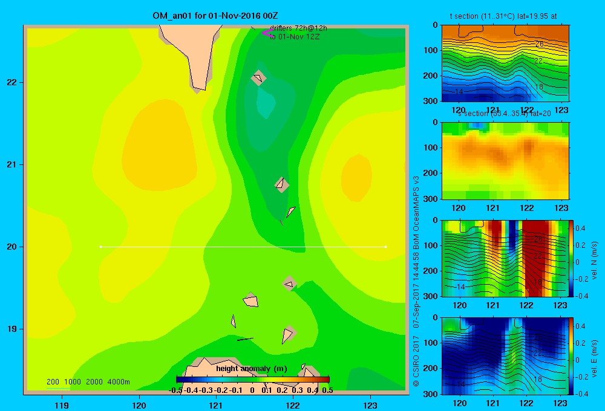Click the "0.5" tick on height anomaly bar
The width and height of the screenshot is (605, 411).
point(327,390)
